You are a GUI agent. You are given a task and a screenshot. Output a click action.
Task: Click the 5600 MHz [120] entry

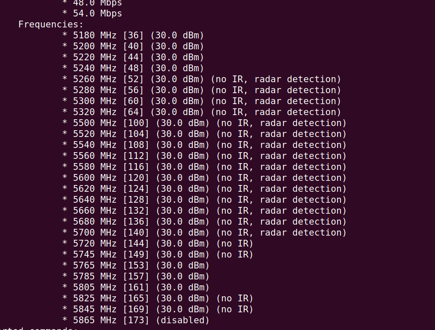tap(205, 178)
